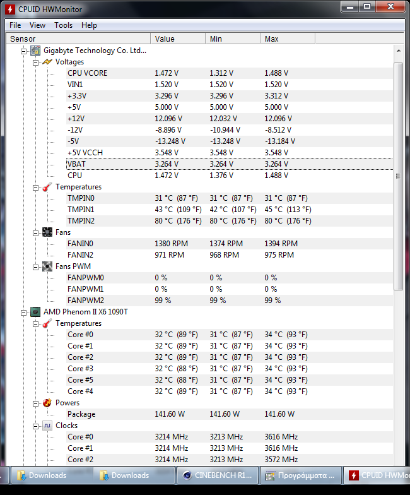Select temperature Core #5 row
The image size is (410, 495).
[x=230, y=380]
